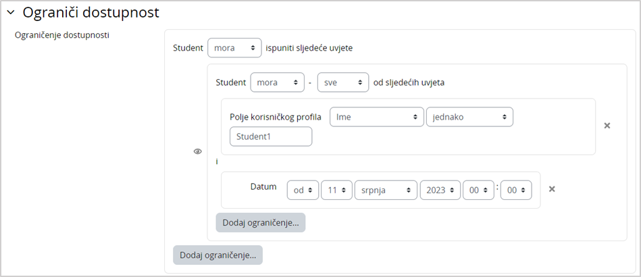Click the 'Ograničenje dostupnosti' label
The width and height of the screenshot is (641, 277).
tap(62, 35)
